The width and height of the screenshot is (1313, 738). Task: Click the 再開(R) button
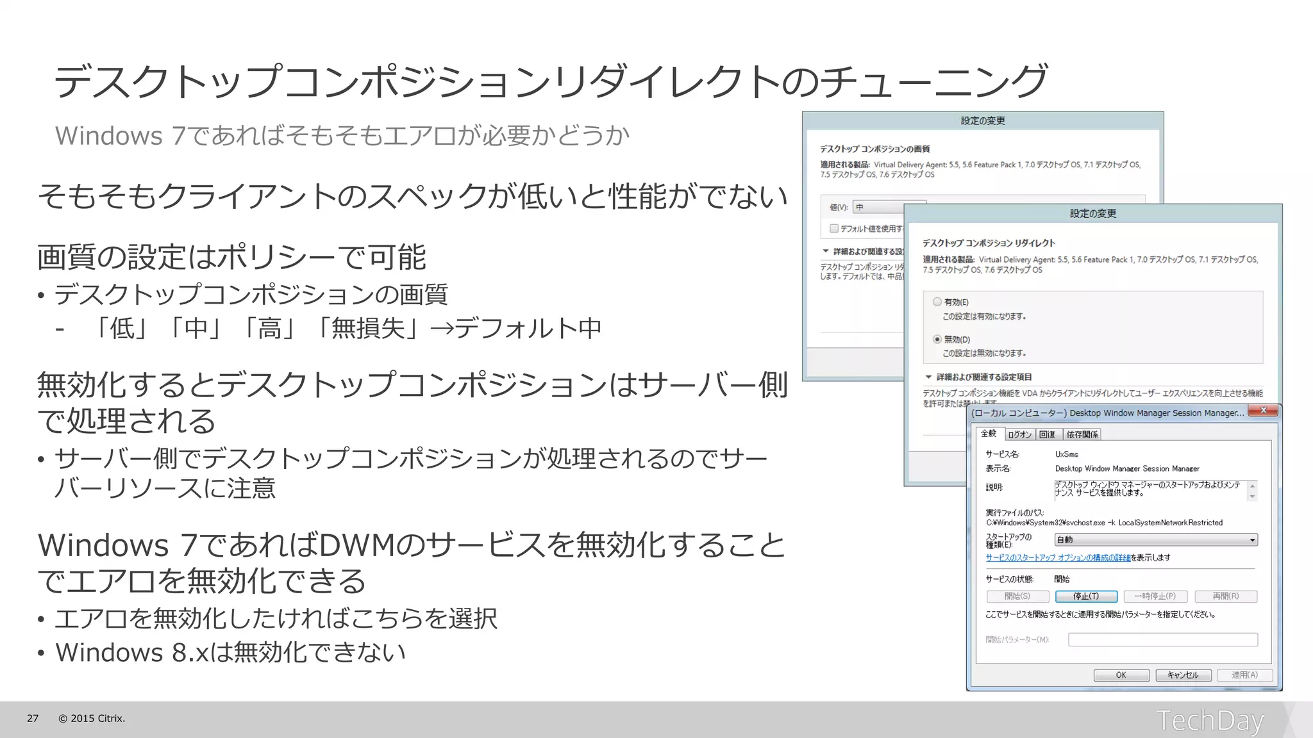[x=1226, y=596]
